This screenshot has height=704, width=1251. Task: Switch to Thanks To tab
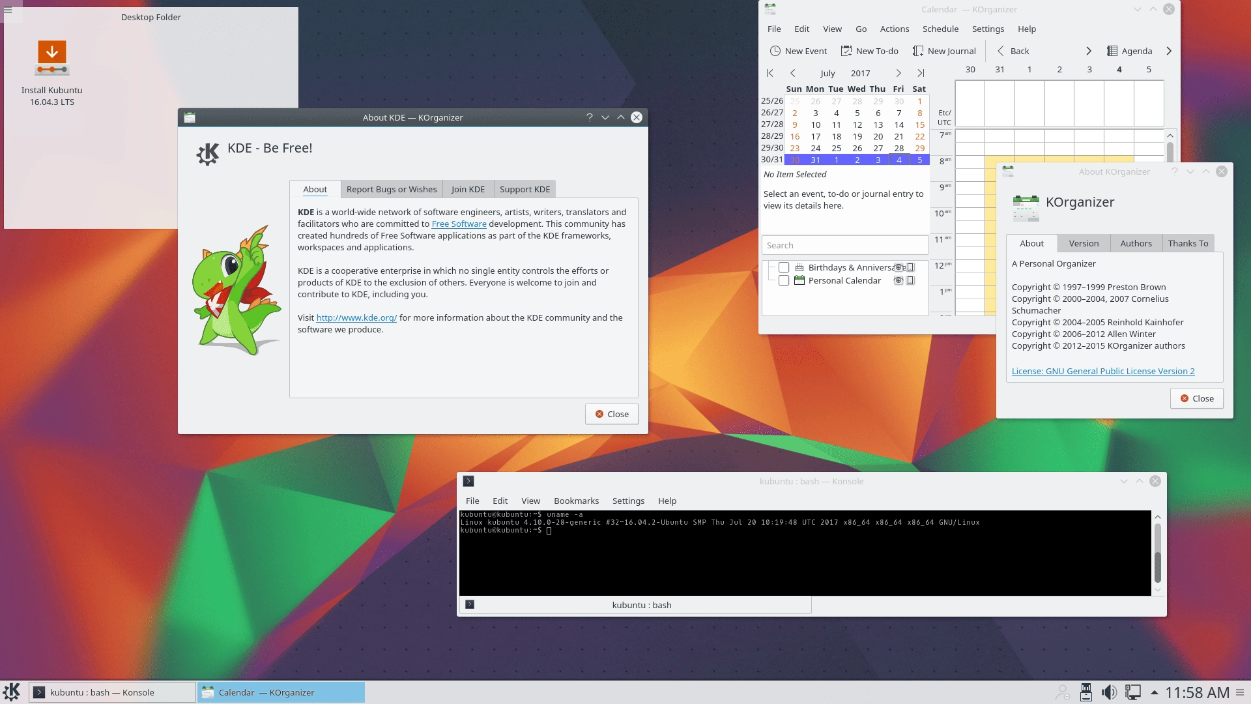tap(1188, 243)
